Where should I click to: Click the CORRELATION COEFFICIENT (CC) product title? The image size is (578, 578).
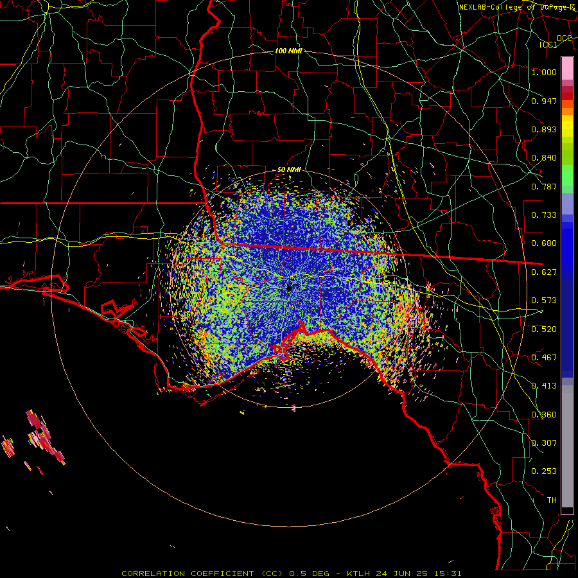tap(203, 574)
